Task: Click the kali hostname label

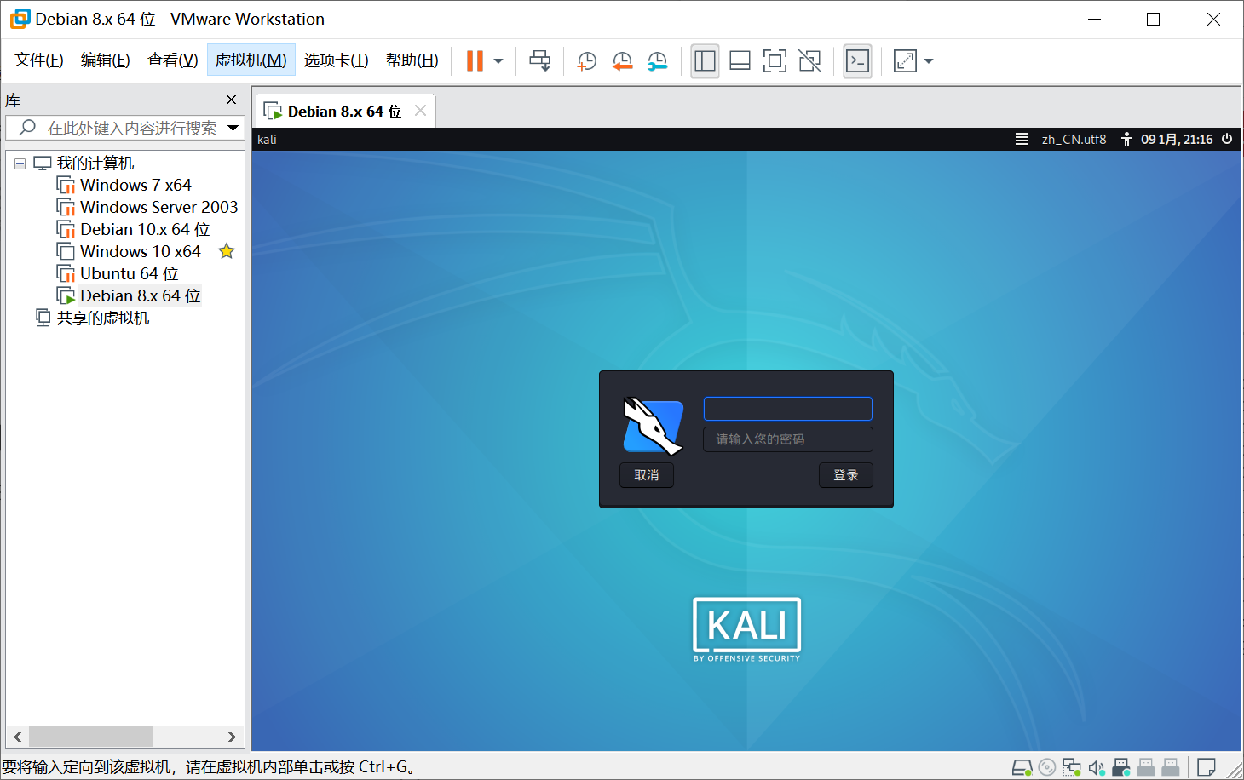Action: point(268,140)
